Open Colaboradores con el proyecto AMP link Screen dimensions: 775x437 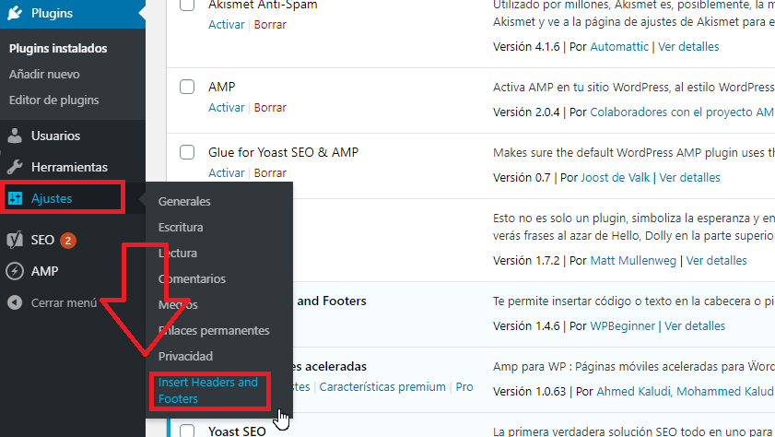(x=682, y=112)
